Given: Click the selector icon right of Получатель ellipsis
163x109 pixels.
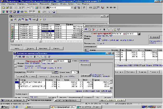Looking at the screenshot, I should click(56, 72).
